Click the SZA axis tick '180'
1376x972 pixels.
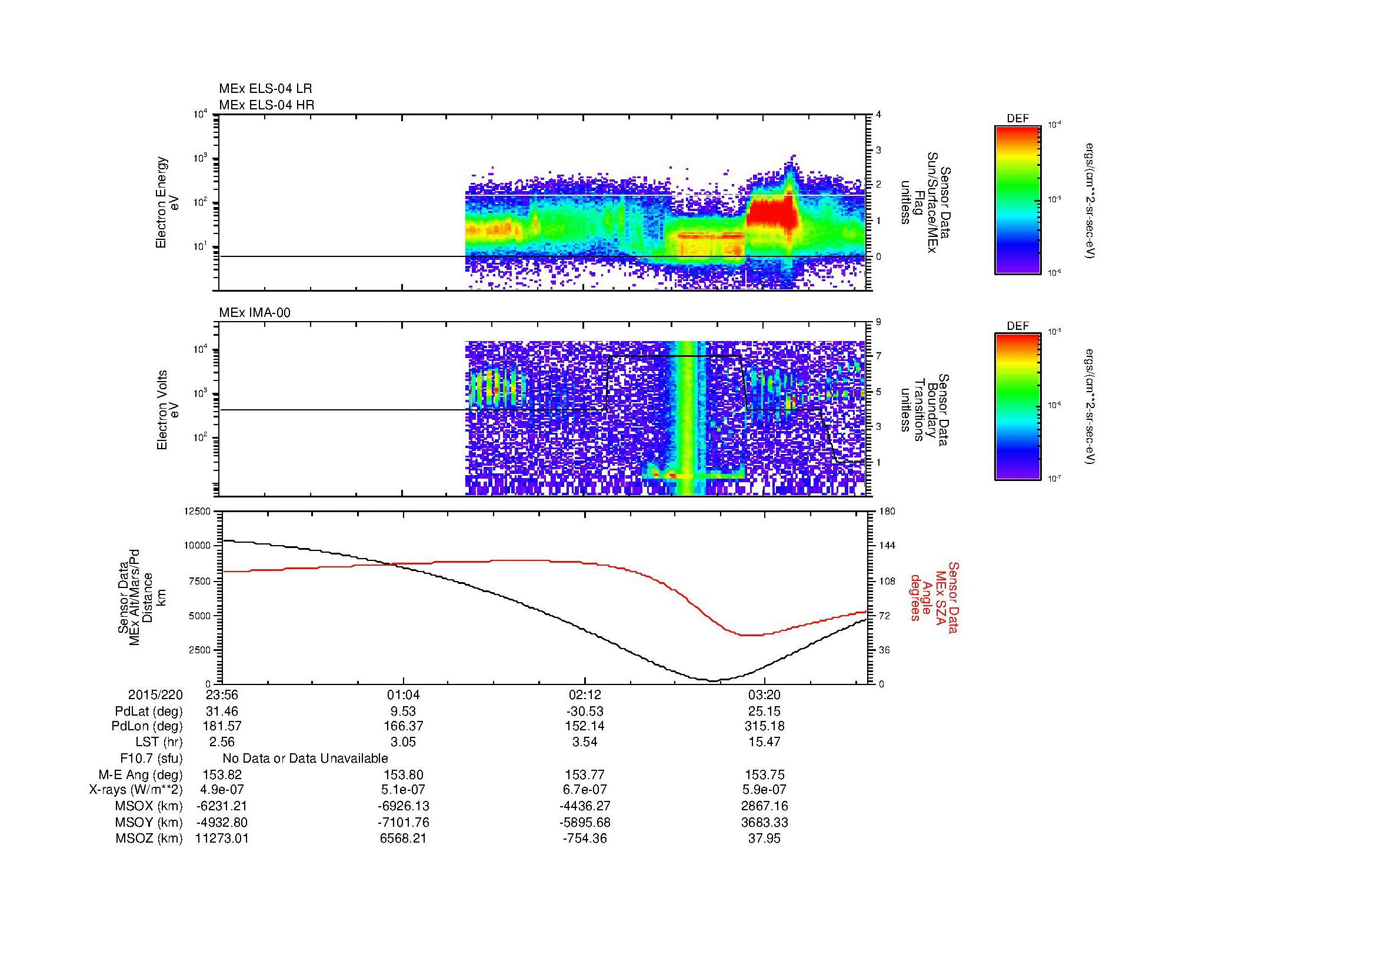(888, 512)
